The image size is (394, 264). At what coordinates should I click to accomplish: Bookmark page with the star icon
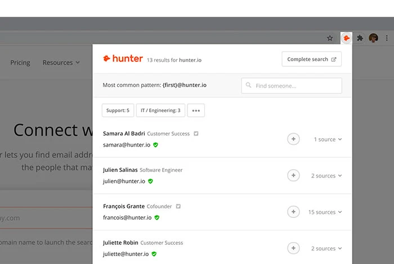coord(330,38)
